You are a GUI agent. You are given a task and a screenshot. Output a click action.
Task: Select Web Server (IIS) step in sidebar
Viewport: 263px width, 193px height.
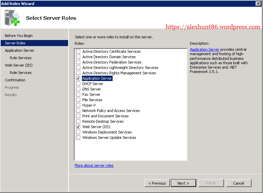[18, 65]
